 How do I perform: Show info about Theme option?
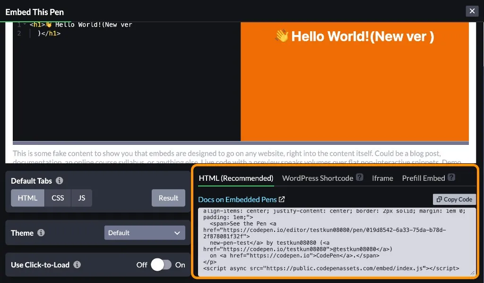tap(41, 233)
